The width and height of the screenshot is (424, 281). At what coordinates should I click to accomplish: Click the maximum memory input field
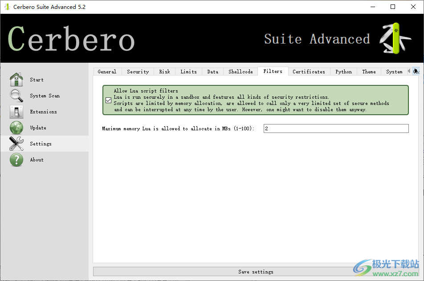(336, 128)
